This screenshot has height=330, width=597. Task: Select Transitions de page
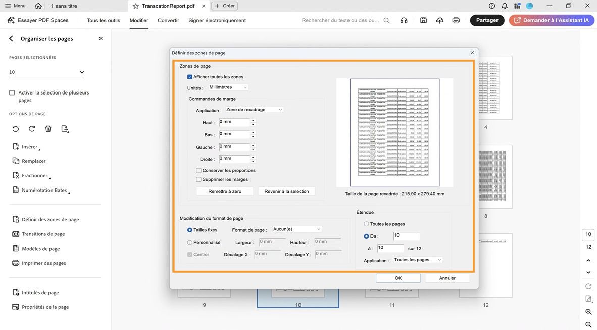tap(38, 234)
